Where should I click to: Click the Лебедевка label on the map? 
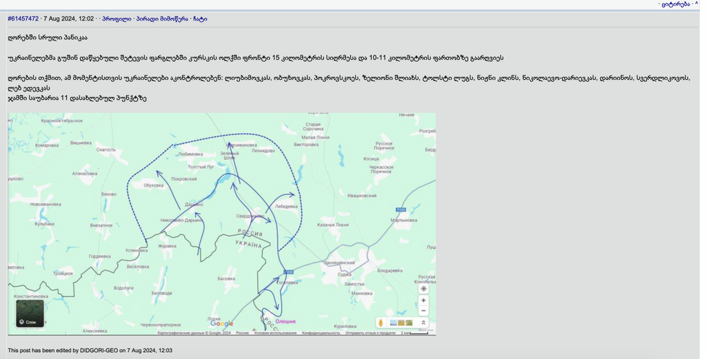(286, 207)
